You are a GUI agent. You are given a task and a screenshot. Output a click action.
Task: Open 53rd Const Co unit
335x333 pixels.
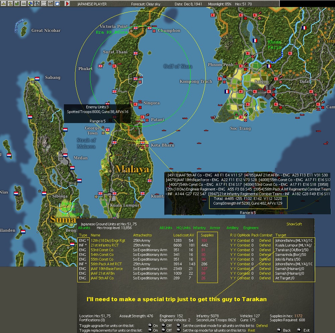click(x=102, y=250)
